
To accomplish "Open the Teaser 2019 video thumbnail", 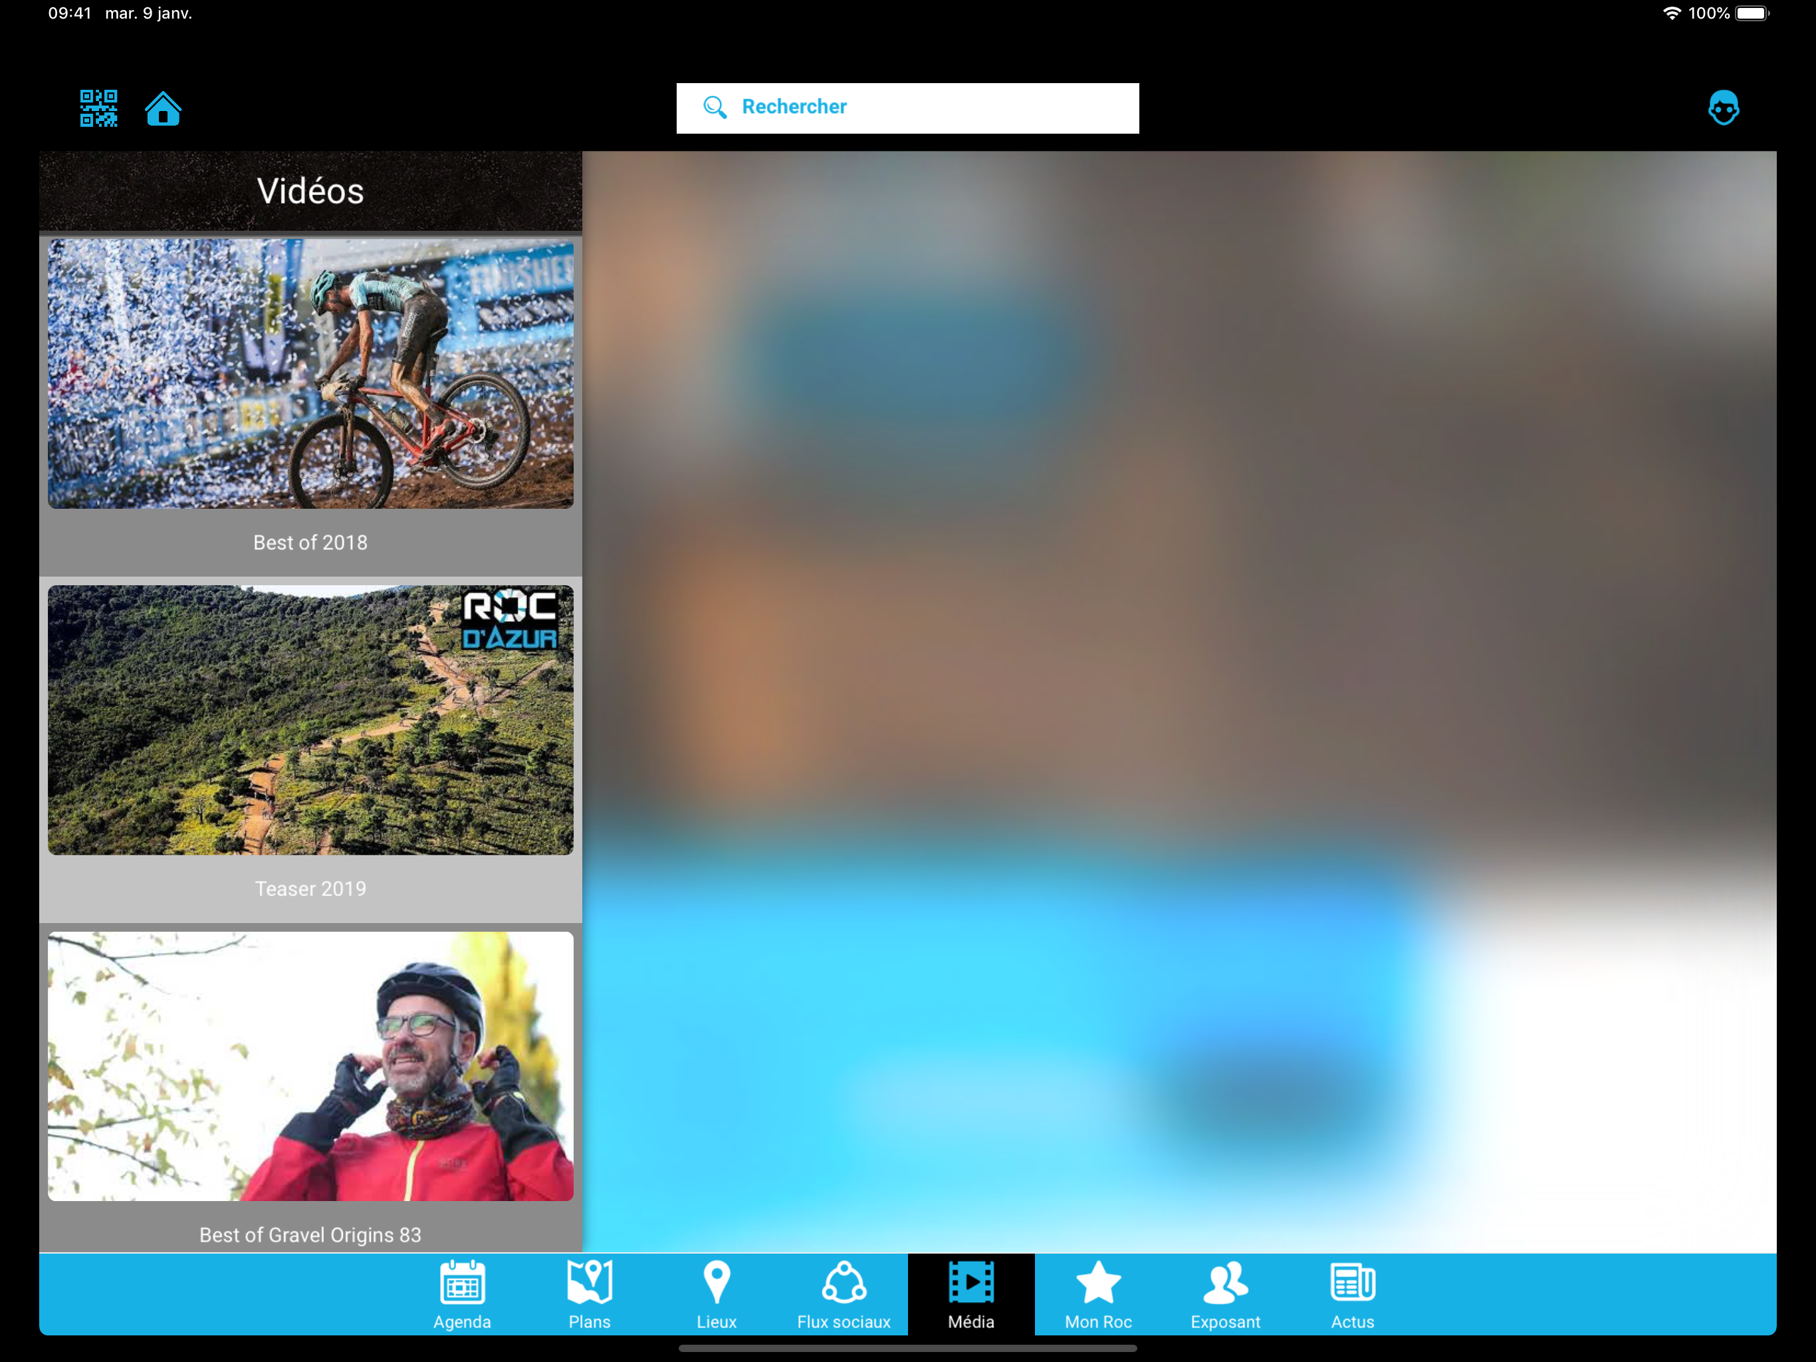I will 310,720.
